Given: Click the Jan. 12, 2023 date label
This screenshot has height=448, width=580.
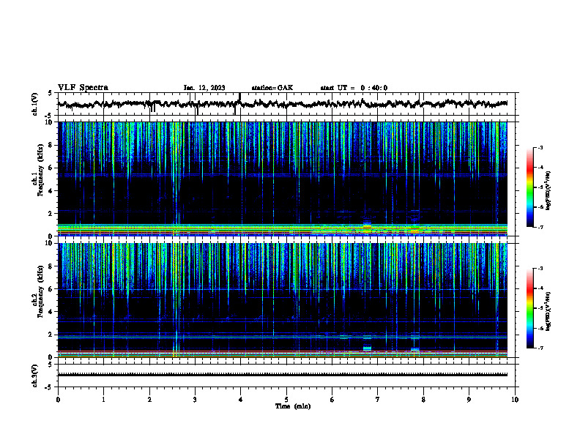Looking at the screenshot, I should (204, 88).
